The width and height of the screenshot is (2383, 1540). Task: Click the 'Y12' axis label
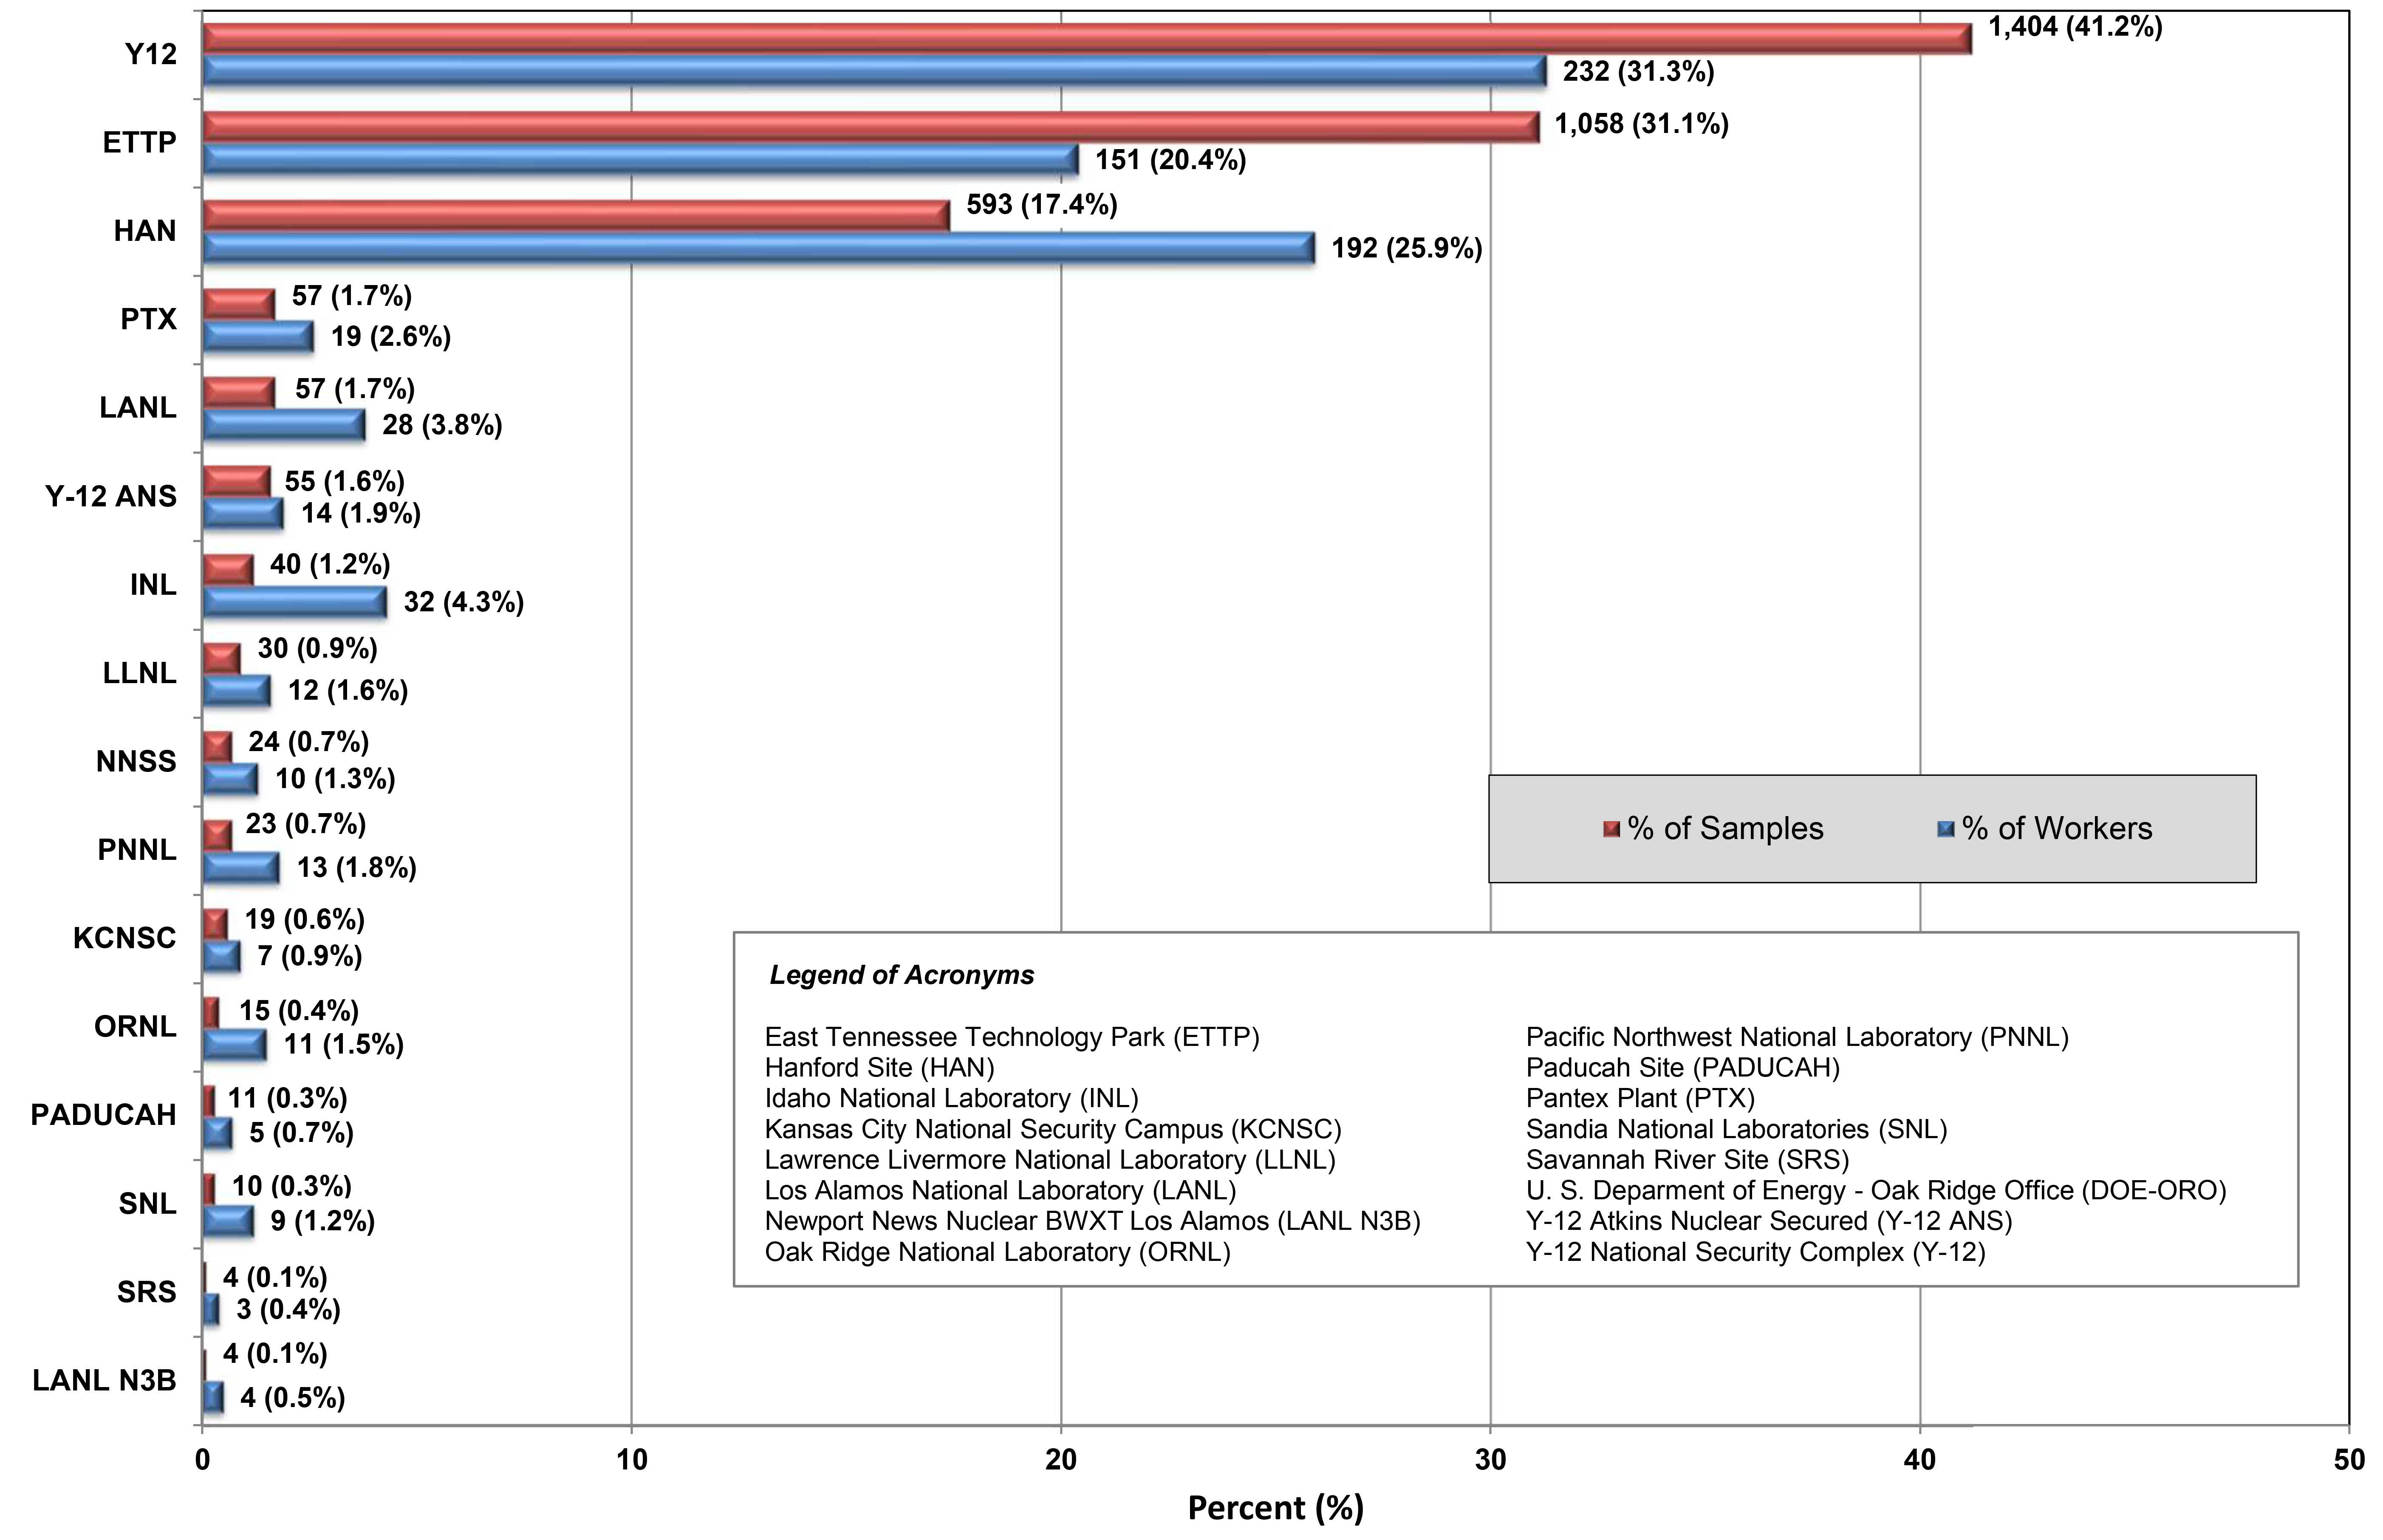pos(151,54)
